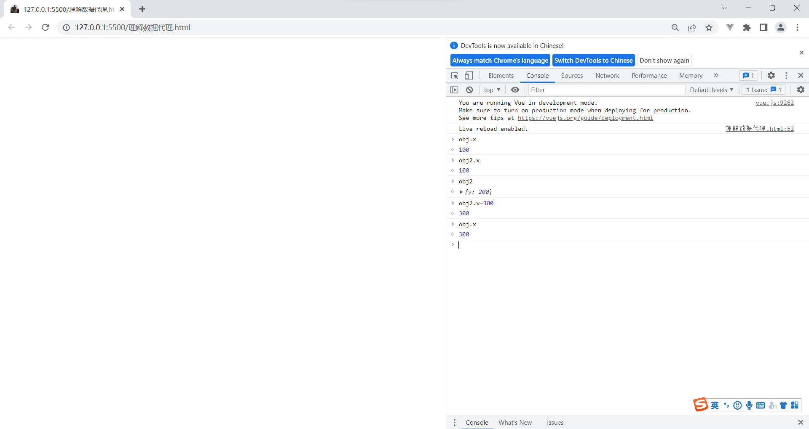The width and height of the screenshot is (809, 429).
Task: Click the 1 Issue counter badge
Action: pyautogui.click(x=763, y=90)
